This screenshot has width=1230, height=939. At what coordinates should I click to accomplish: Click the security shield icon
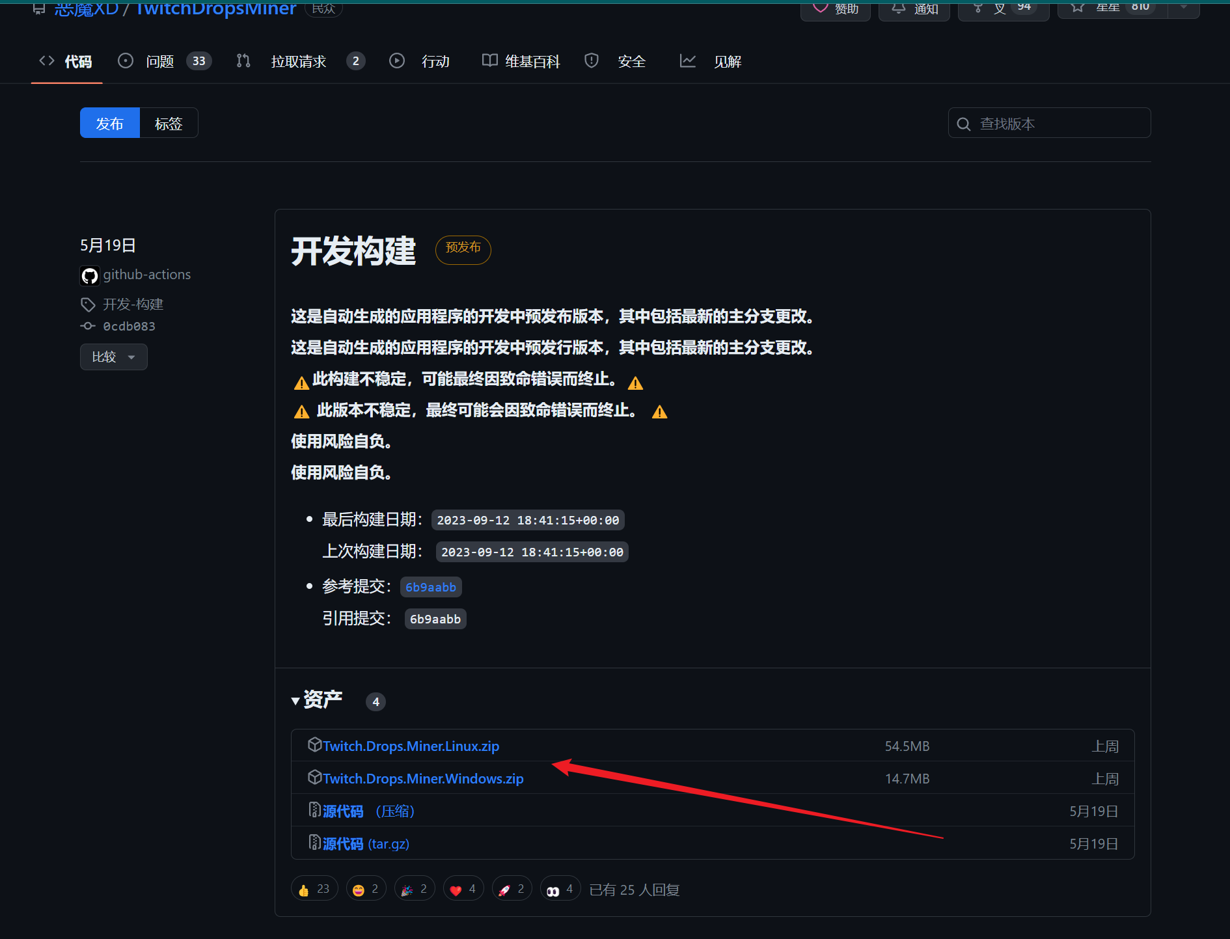(592, 61)
